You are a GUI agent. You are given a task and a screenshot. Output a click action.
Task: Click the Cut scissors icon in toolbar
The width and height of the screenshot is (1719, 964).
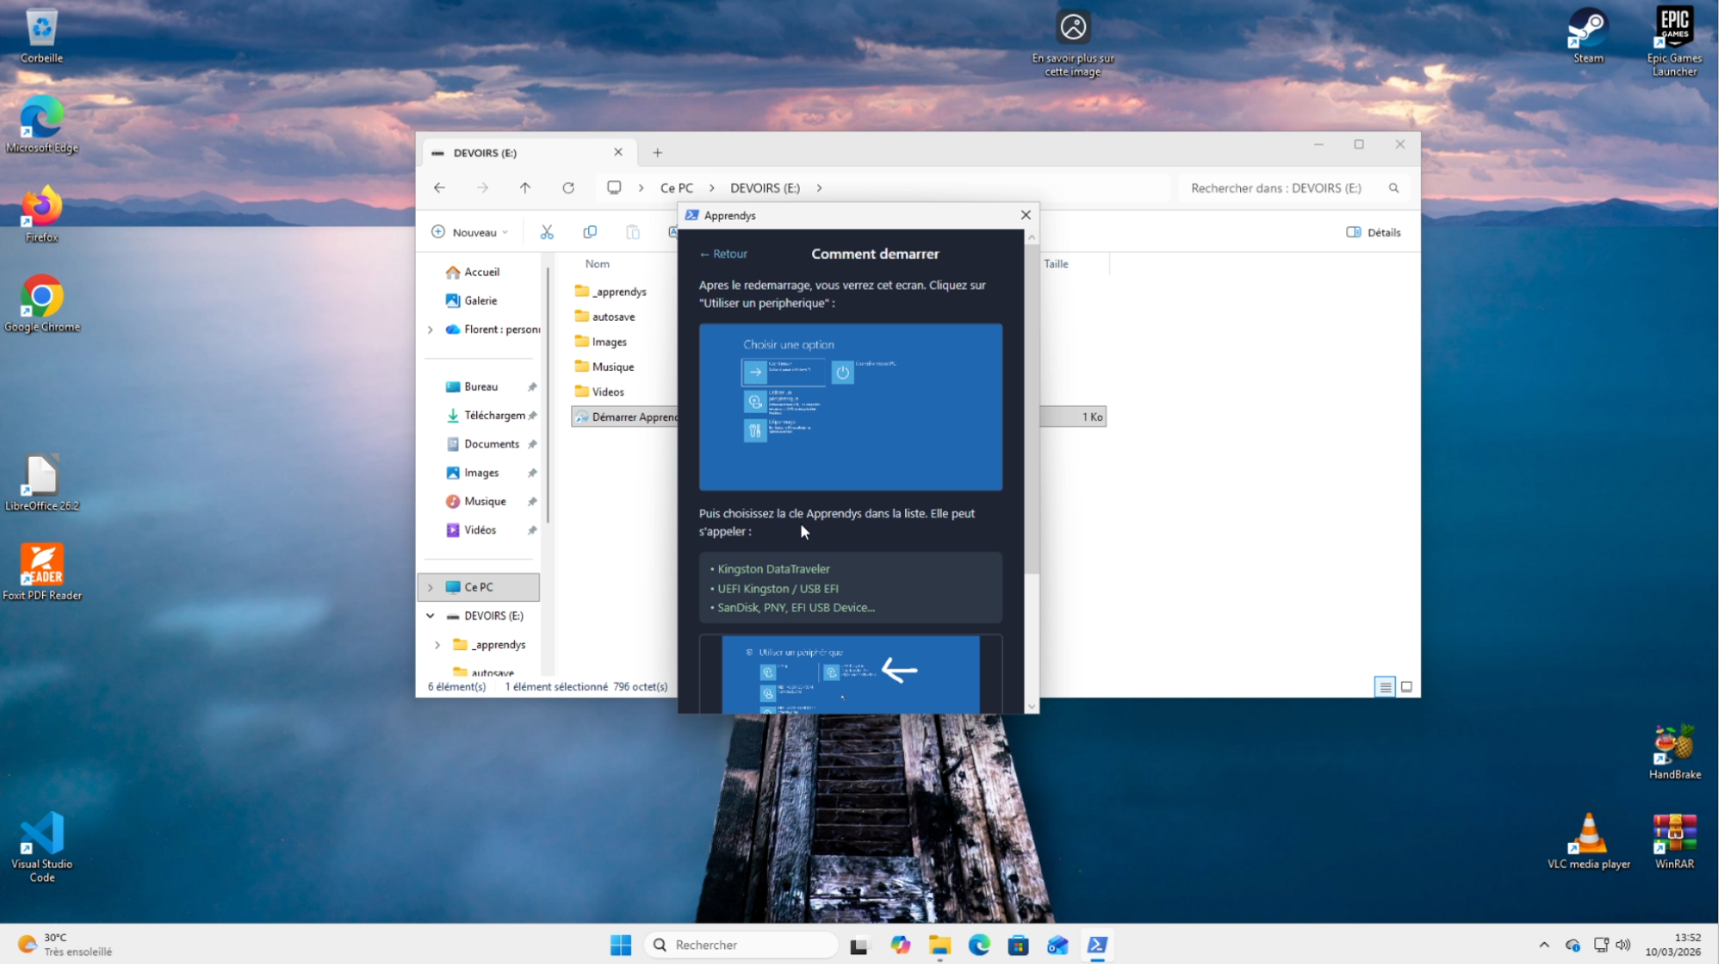547,232
